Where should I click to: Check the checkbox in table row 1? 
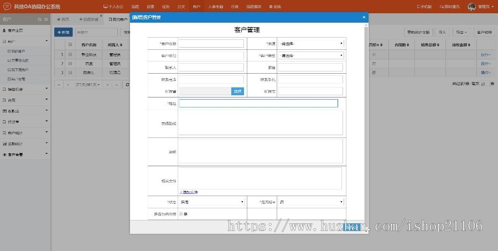(70, 54)
